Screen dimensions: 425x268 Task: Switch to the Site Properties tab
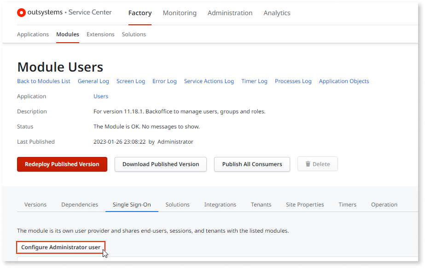click(305, 205)
